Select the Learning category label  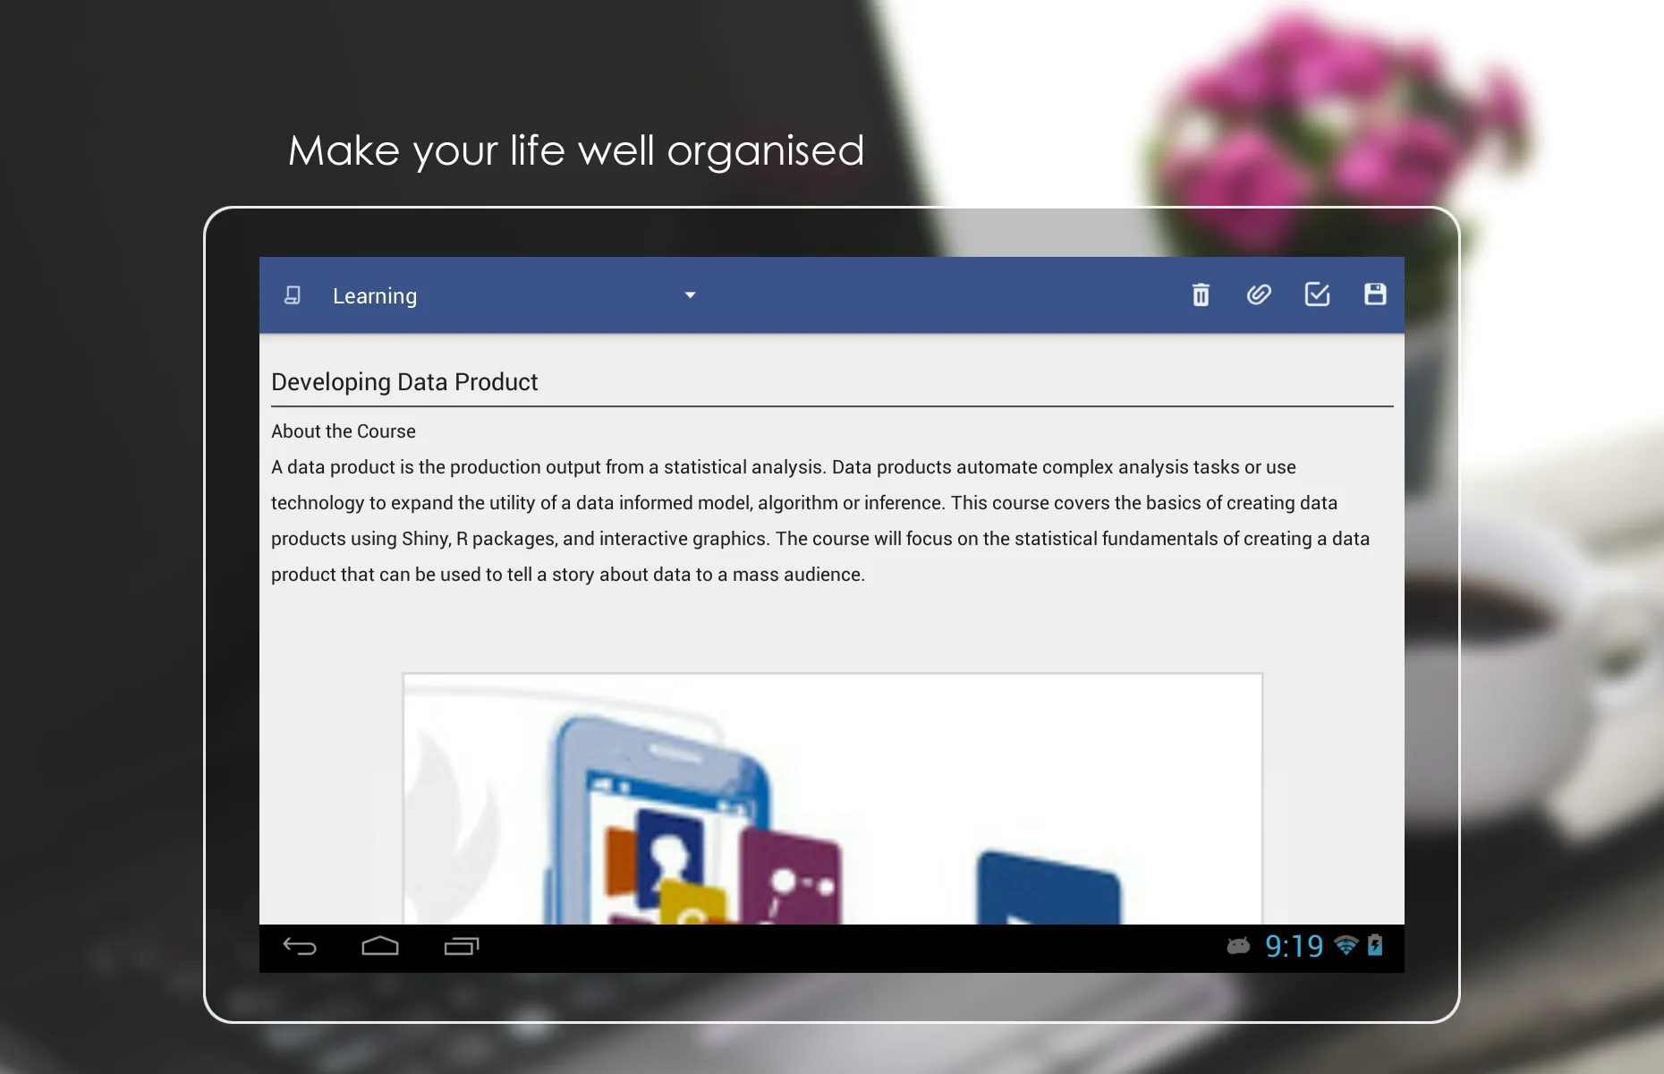click(x=375, y=296)
